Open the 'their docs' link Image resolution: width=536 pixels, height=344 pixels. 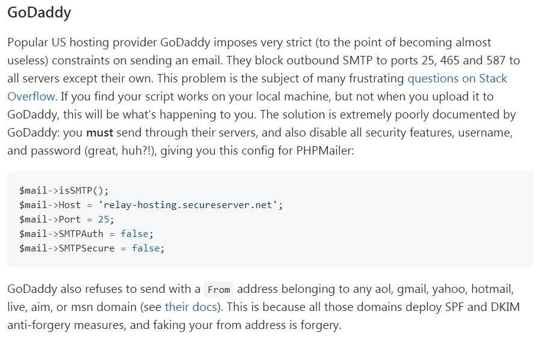(191, 307)
